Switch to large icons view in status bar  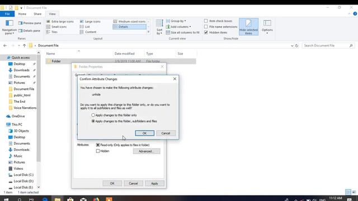point(354,192)
